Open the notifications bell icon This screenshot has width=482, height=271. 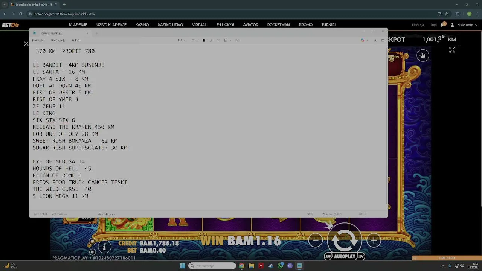[442, 25]
